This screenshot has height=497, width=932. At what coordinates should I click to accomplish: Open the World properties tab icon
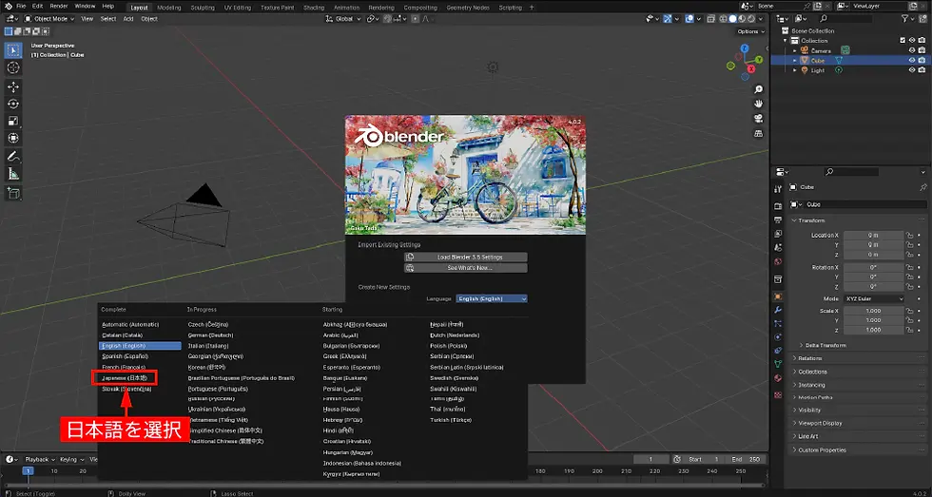[x=778, y=261]
